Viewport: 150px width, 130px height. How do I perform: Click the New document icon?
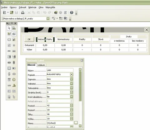click(4, 13)
